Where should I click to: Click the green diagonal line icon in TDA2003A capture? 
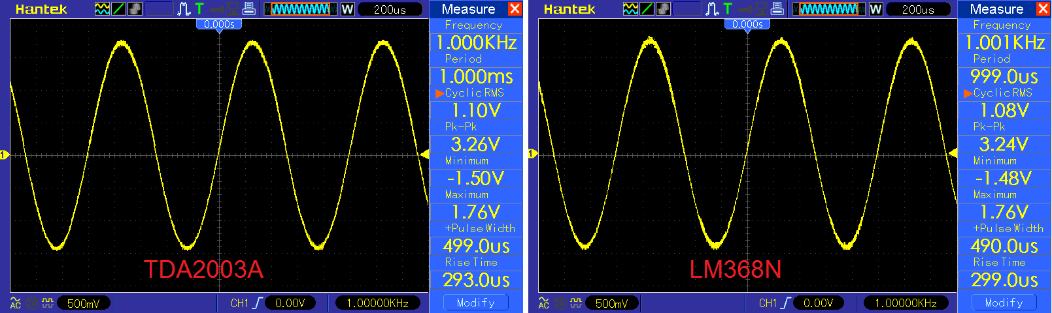tap(118, 9)
